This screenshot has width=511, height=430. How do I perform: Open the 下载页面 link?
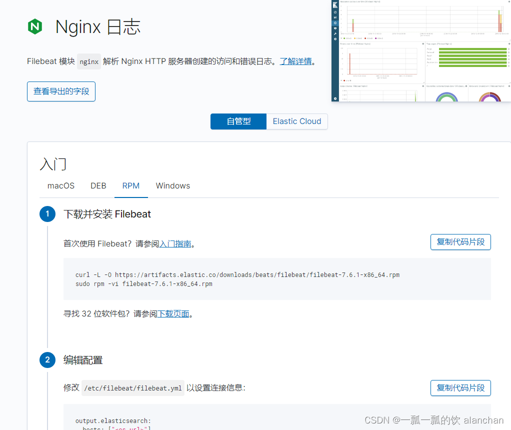(x=173, y=313)
